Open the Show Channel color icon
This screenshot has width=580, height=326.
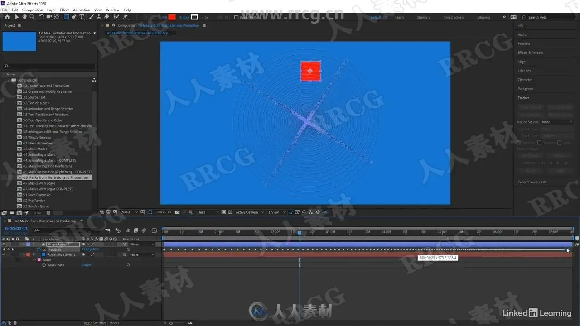(x=191, y=212)
